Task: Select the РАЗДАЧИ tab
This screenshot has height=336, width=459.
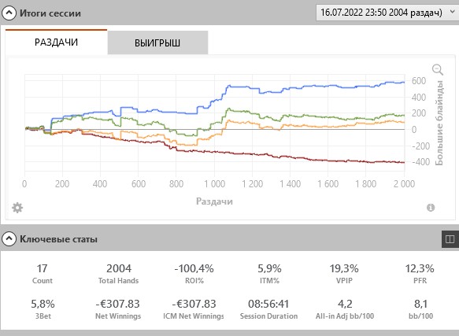Action: pos(56,42)
